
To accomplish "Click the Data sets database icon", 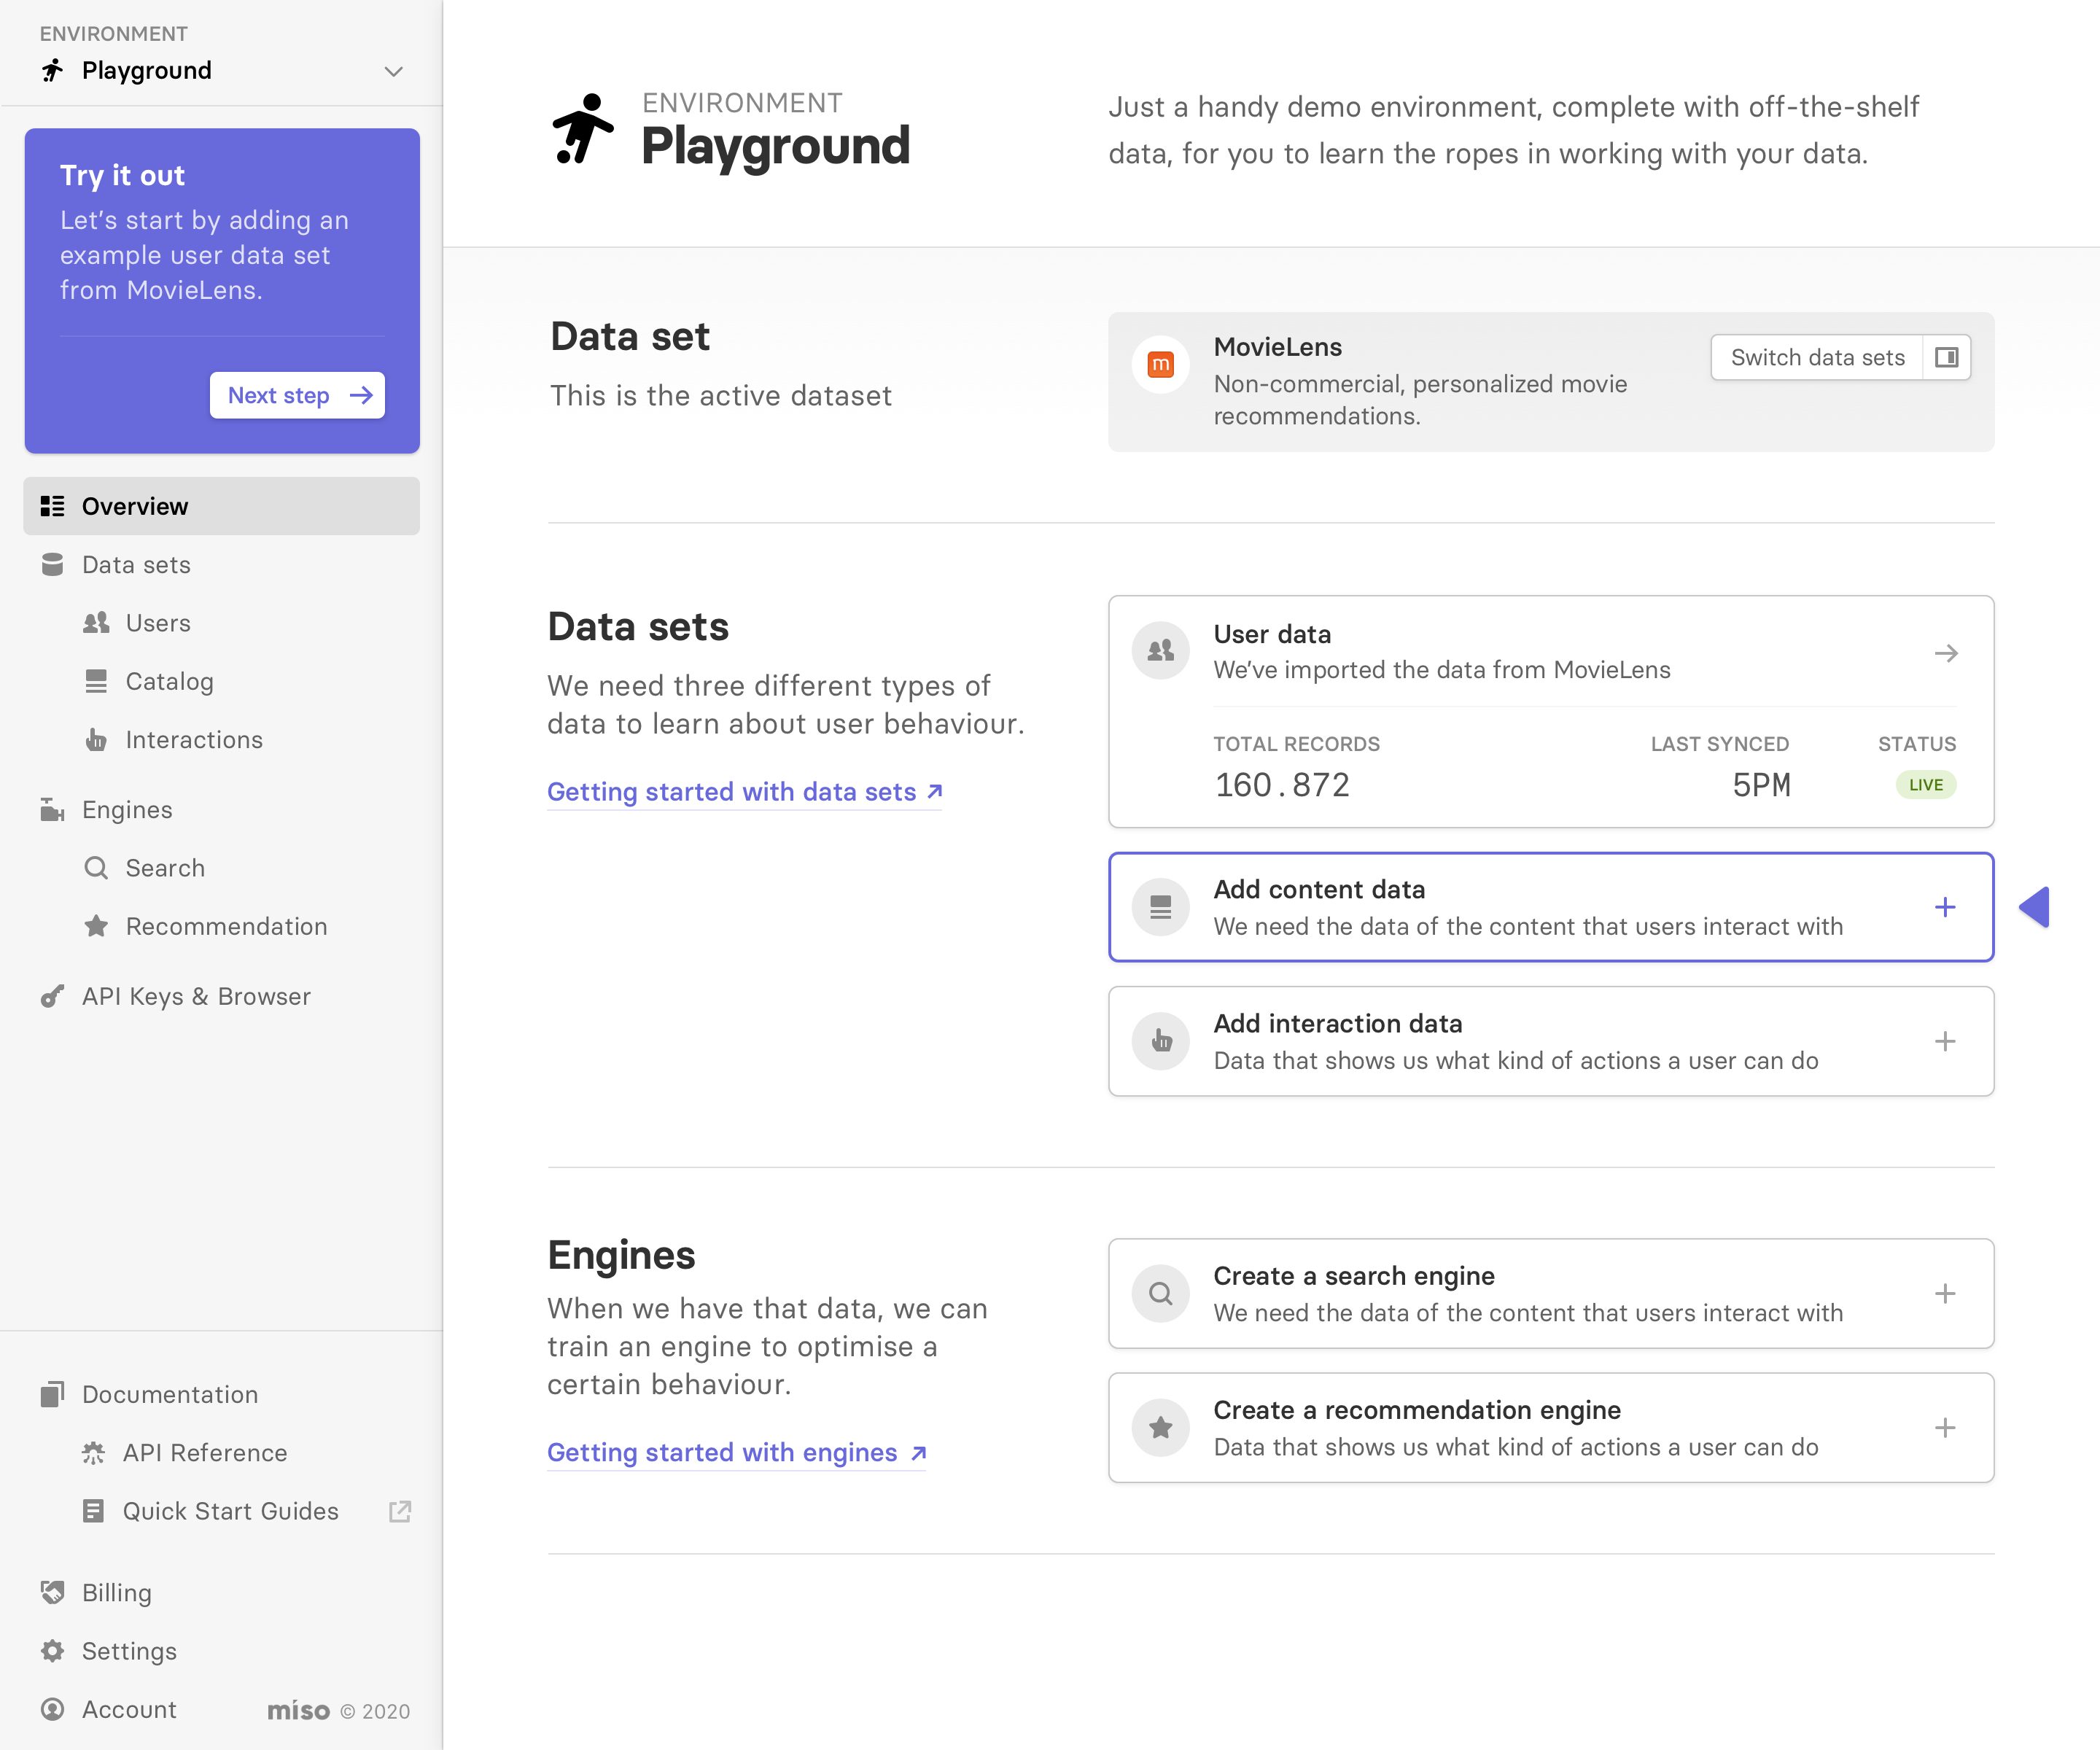I will coord(52,564).
